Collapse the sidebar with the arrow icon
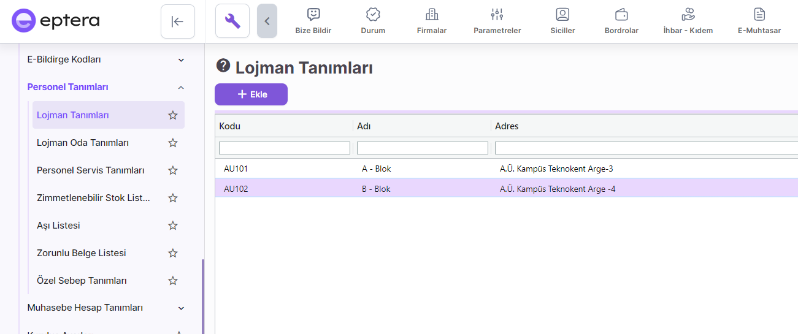This screenshot has height=334, width=798. click(x=177, y=21)
